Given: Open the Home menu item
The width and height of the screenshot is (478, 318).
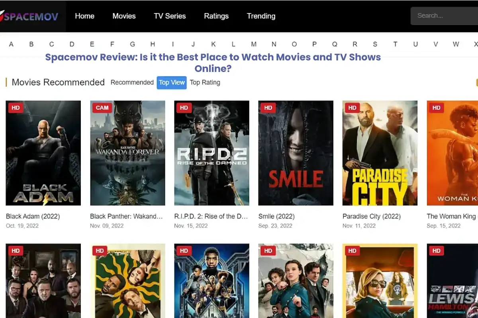Looking at the screenshot, I should pyautogui.click(x=84, y=16).
